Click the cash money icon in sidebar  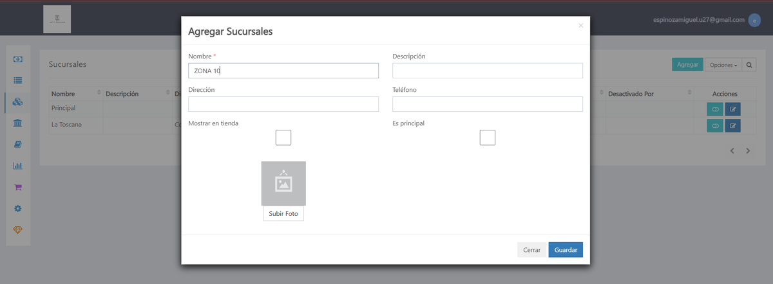(18, 59)
